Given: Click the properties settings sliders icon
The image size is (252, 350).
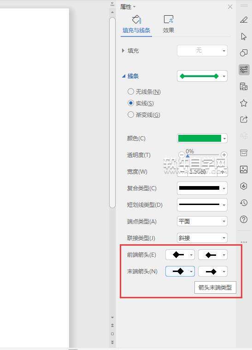Looking at the screenshot, I should coord(244,70).
